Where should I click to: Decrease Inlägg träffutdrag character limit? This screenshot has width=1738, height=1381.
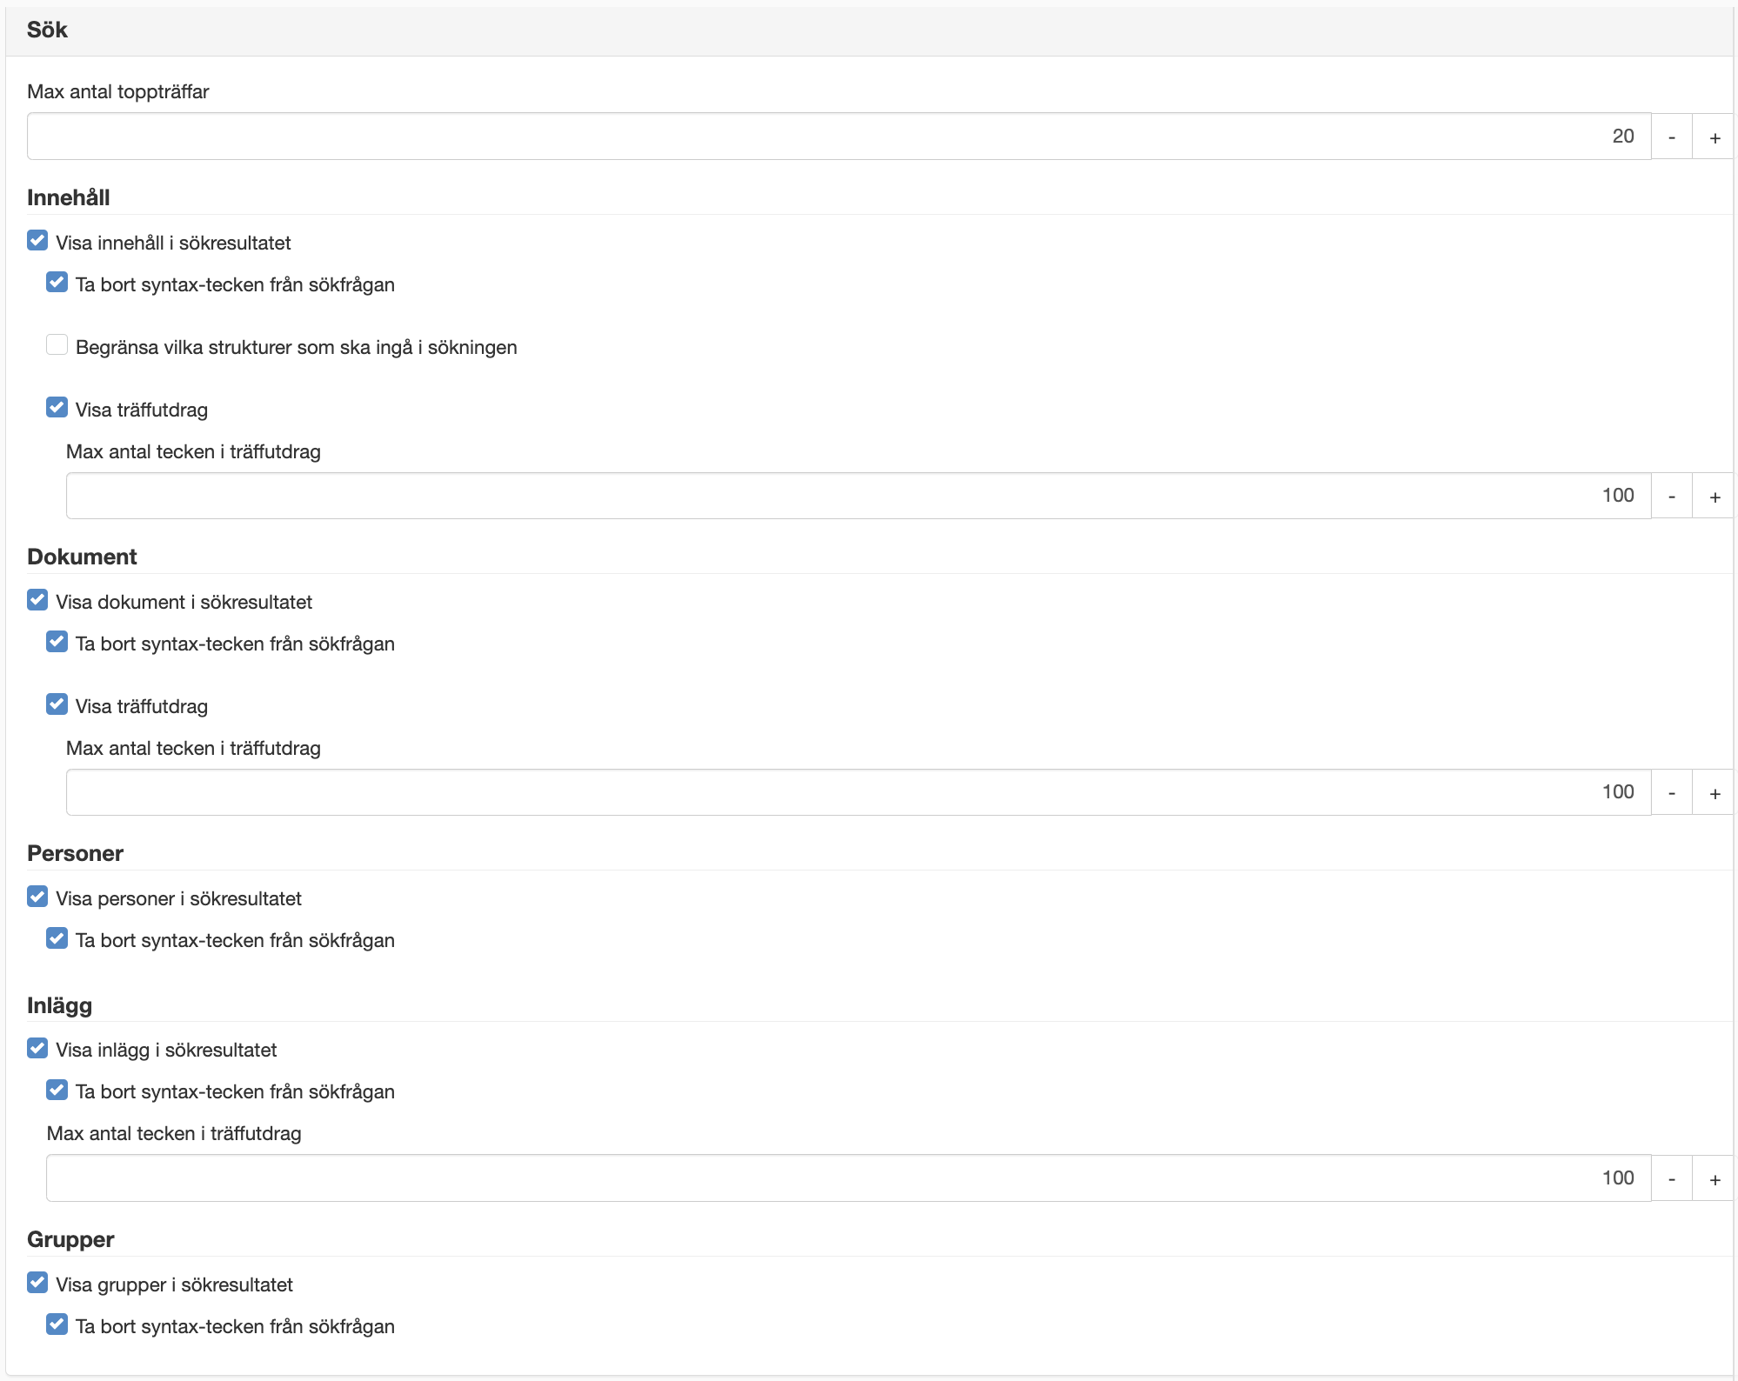click(x=1671, y=1178)
